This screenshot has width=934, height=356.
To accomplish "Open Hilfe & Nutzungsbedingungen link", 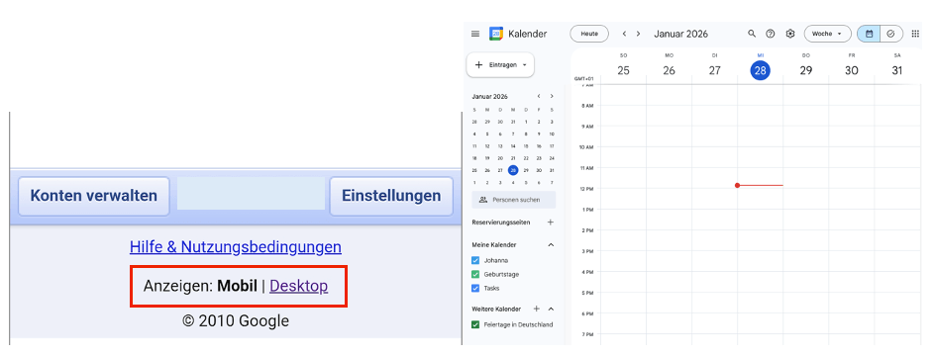I will tap(236, 247).
